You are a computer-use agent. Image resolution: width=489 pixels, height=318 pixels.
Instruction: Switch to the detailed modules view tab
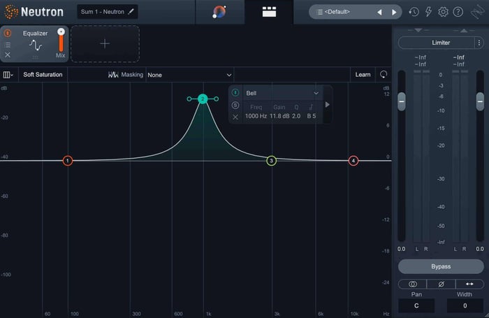269,12
